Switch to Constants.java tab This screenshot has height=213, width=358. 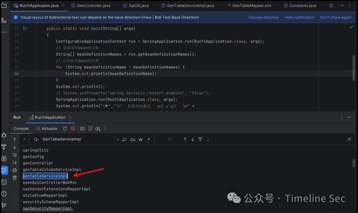pos(300,6)
